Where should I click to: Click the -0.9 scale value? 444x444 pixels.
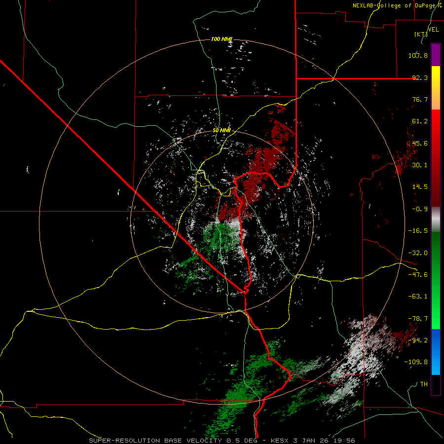420,209
